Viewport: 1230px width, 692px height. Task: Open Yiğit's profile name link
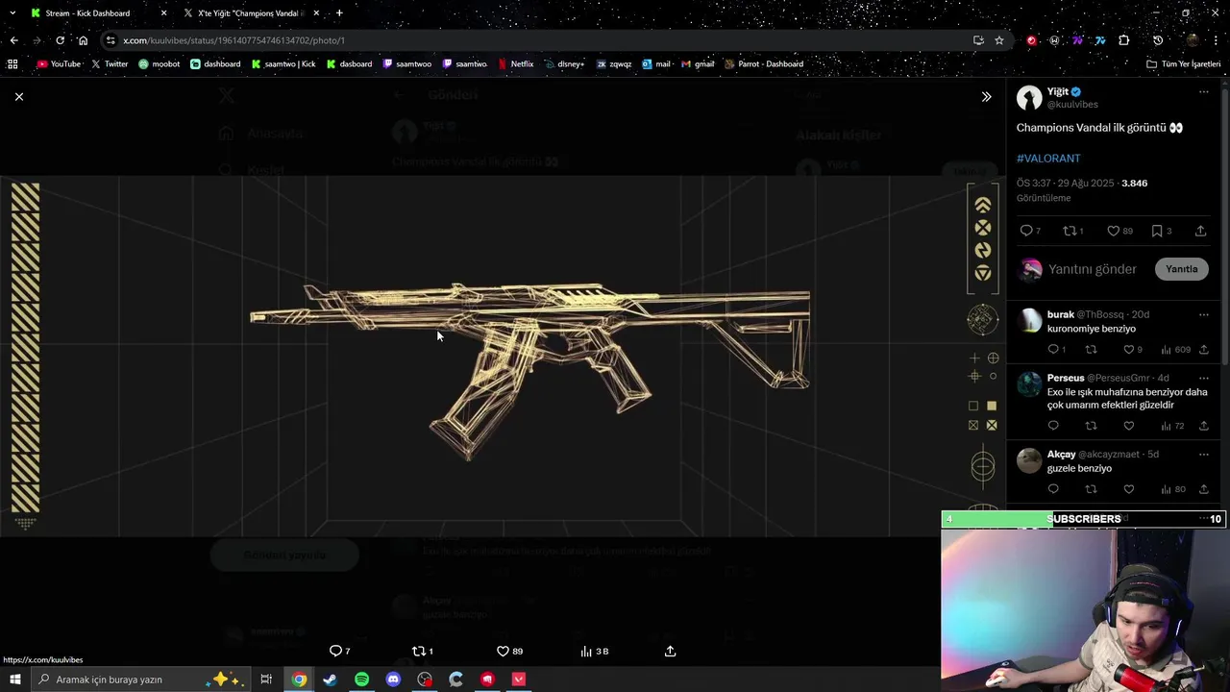point(1057,91)
